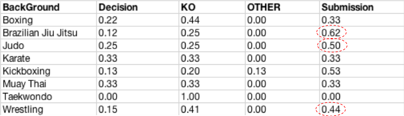
Task: Click the Kickboxing row label
Action: coord(26,71)
